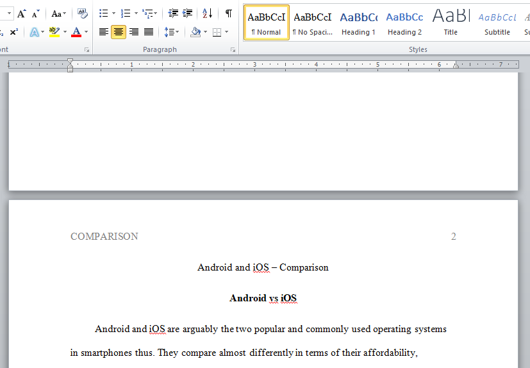Apply the Subtitle style
Viewport: 530px width, 368px height.
497,22
